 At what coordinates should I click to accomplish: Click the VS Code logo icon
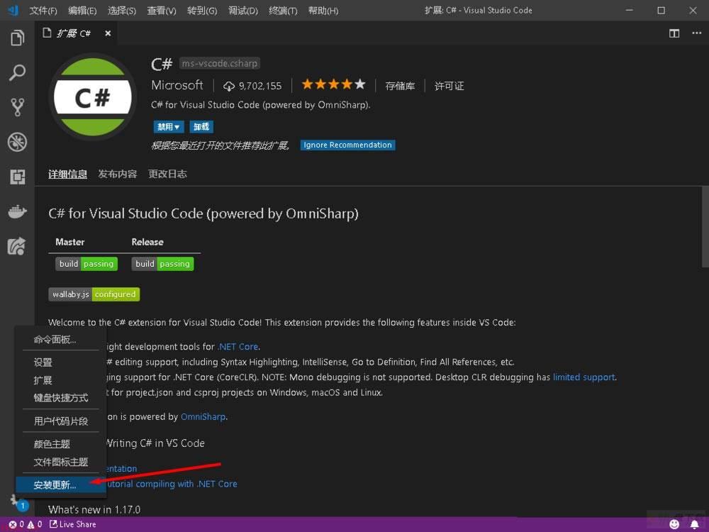point(13,11)
